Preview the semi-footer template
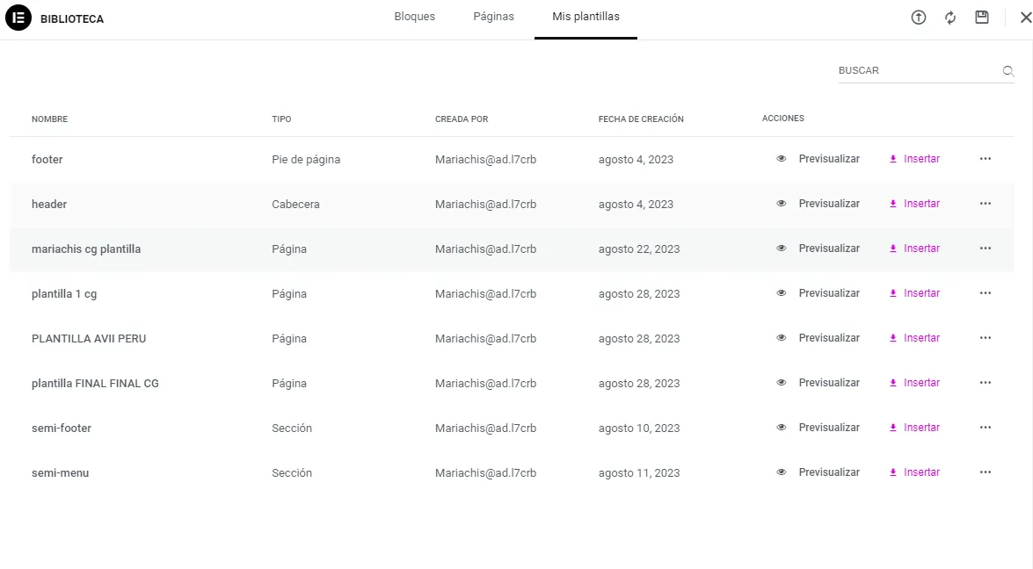Image resolution: width=1033 pixels, height=569 pixels. 818,427
